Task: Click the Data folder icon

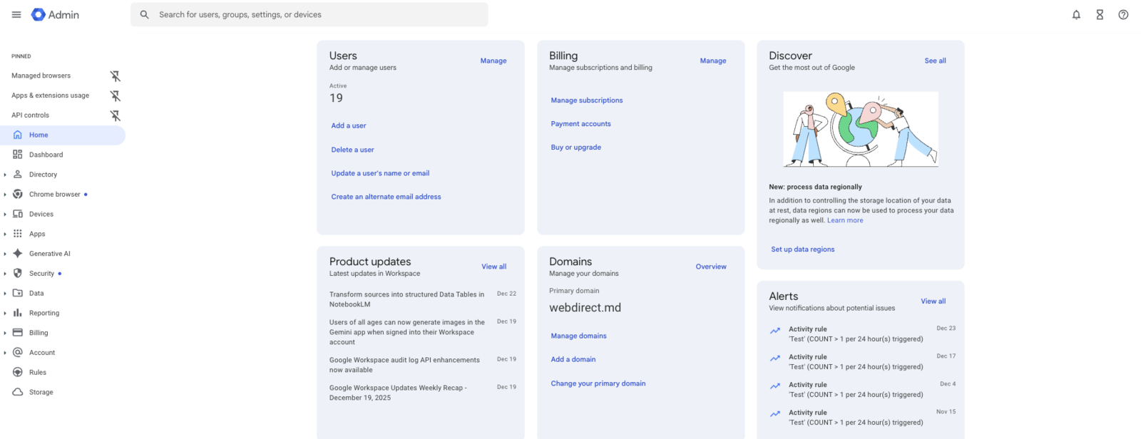Action: 18,293
